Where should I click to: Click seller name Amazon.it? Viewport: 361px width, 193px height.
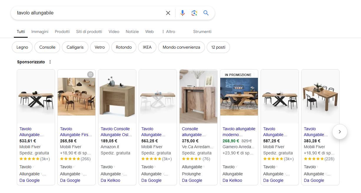coord(110,147)
